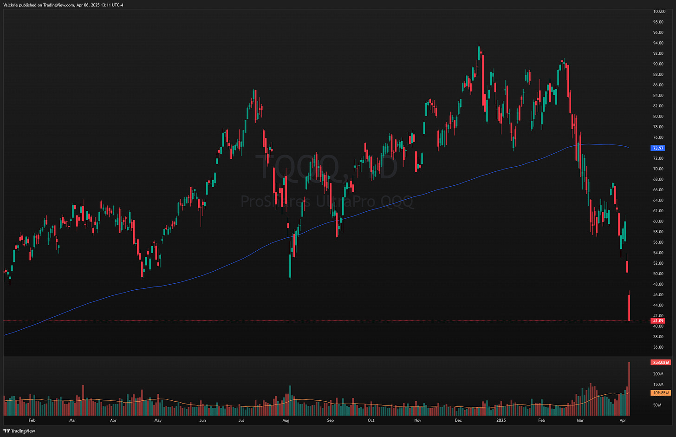The height and width of the screenshot is (437, 676).
Task: Click the 86.00 price axis label
Action: (658, 85)
